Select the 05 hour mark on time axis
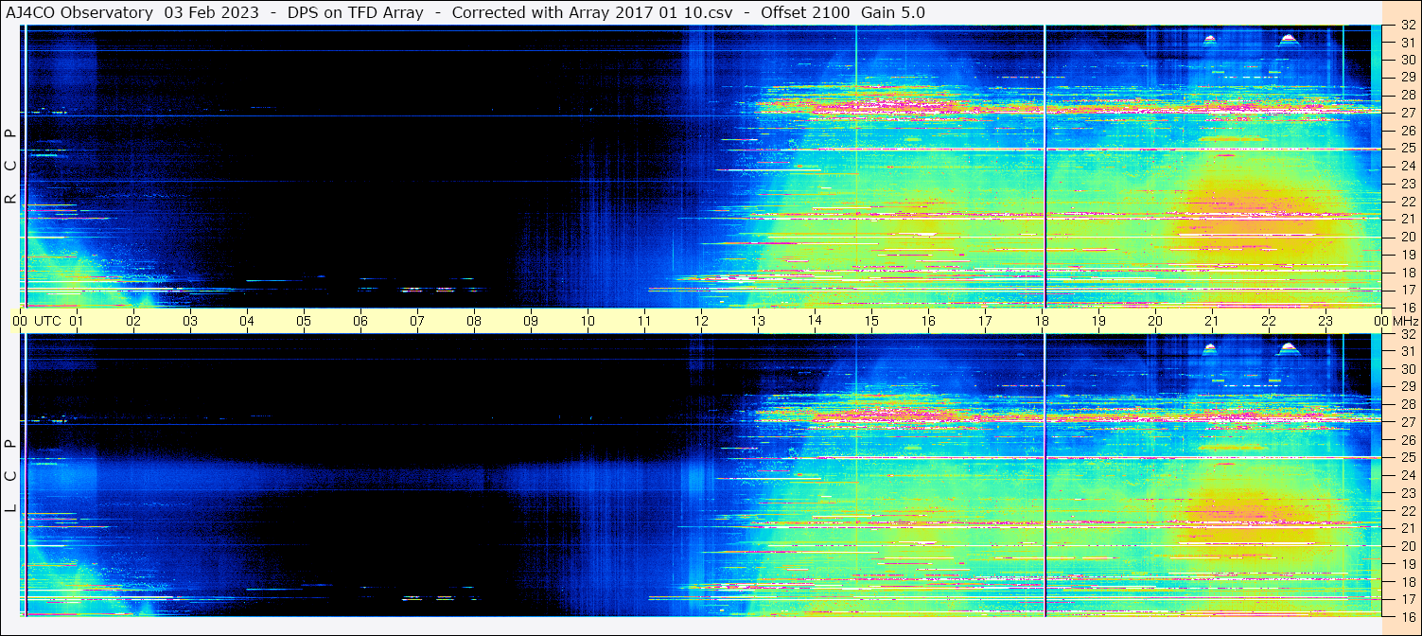Screen dimensions: 1422x636 point(304,321)
